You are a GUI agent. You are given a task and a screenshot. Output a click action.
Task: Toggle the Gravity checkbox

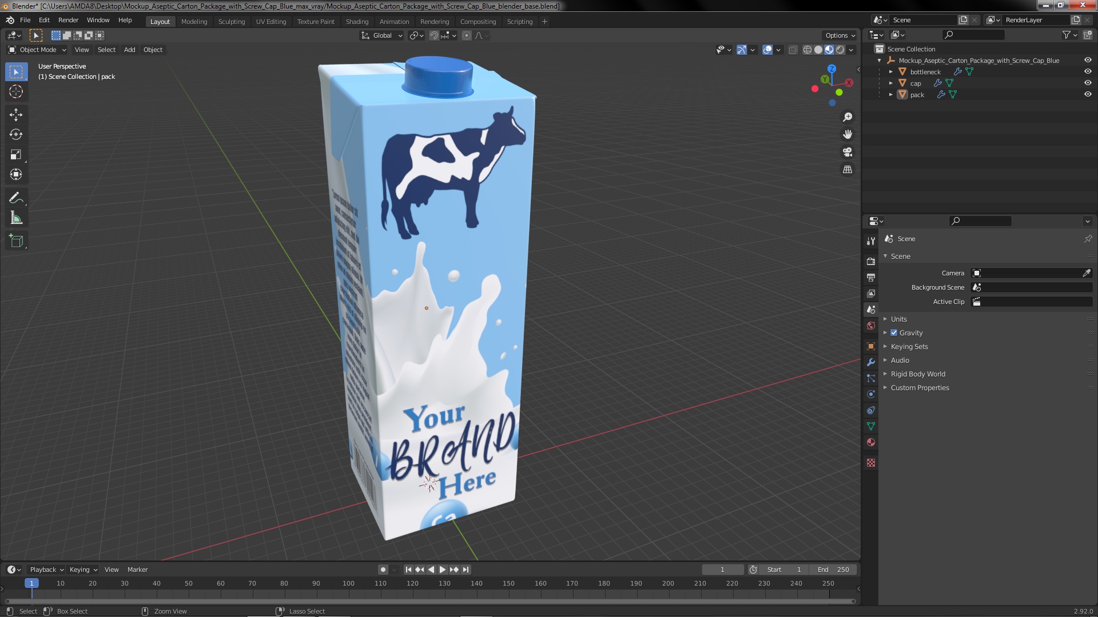click(x=894, y=332)
